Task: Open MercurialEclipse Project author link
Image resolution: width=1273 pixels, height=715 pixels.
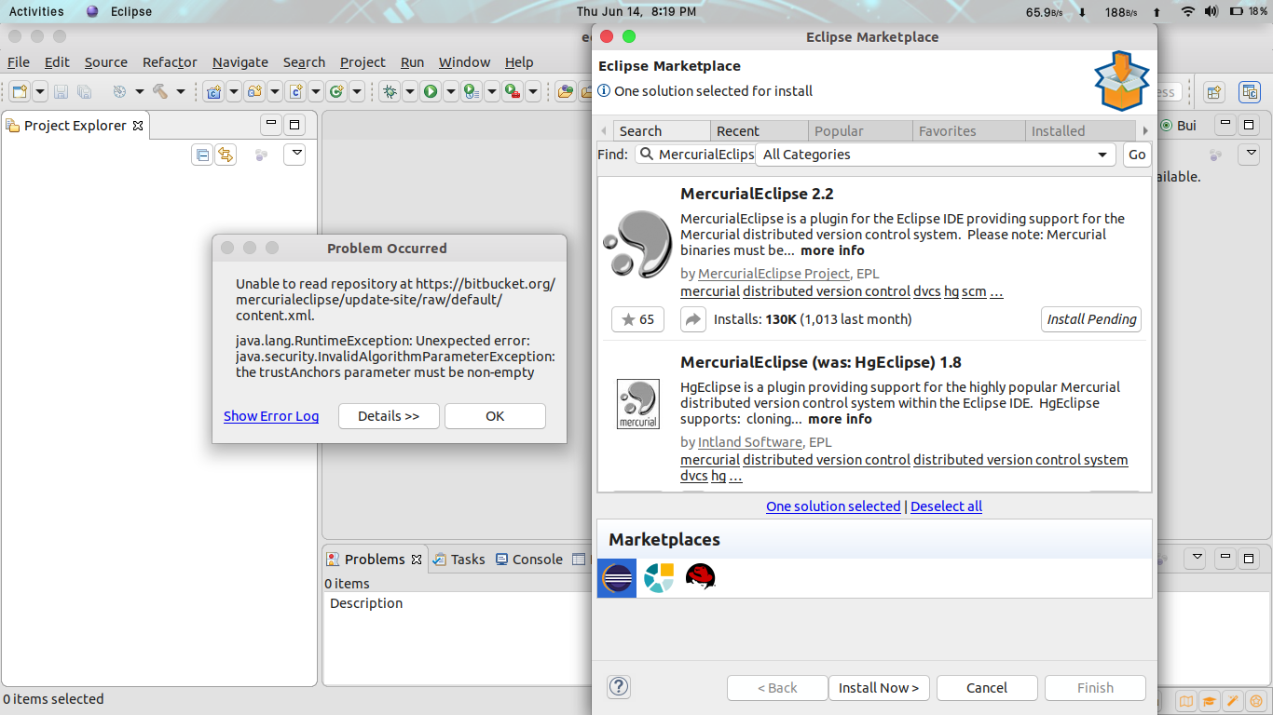Action: pyautogui.click(x=773, y=274)
